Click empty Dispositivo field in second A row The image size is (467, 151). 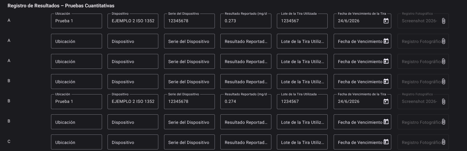pyautogui.click(x=133, y=41)
